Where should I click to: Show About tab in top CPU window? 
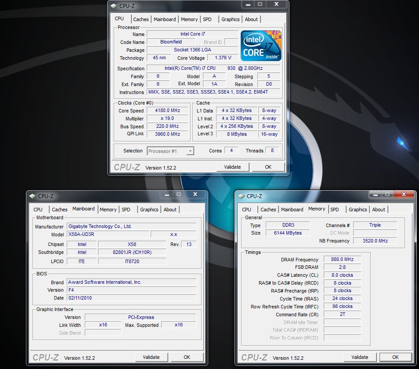(251, 19)
